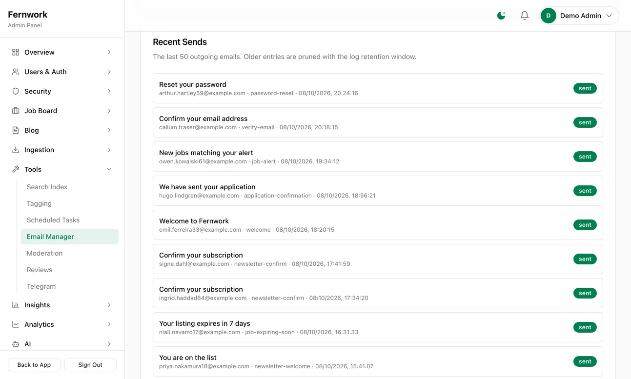This screenshot has height=379, width=631.
Task: Click the Back to App button
Action: (34, 365)
